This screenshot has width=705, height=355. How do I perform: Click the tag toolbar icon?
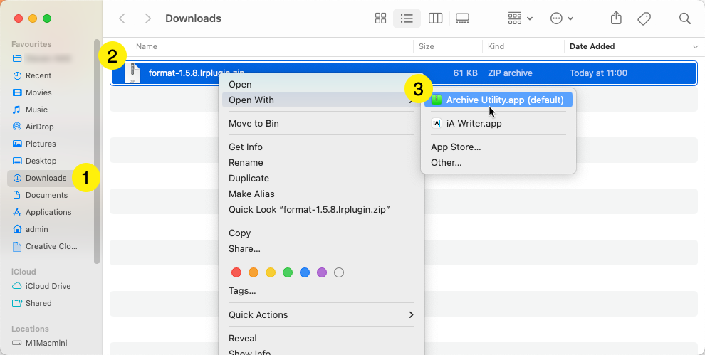coord(644,18)
